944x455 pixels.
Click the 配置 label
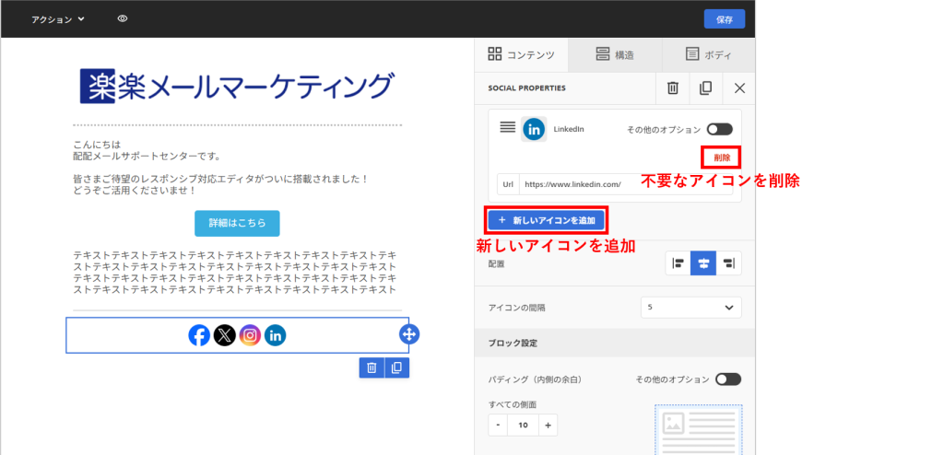pos(497,263)
